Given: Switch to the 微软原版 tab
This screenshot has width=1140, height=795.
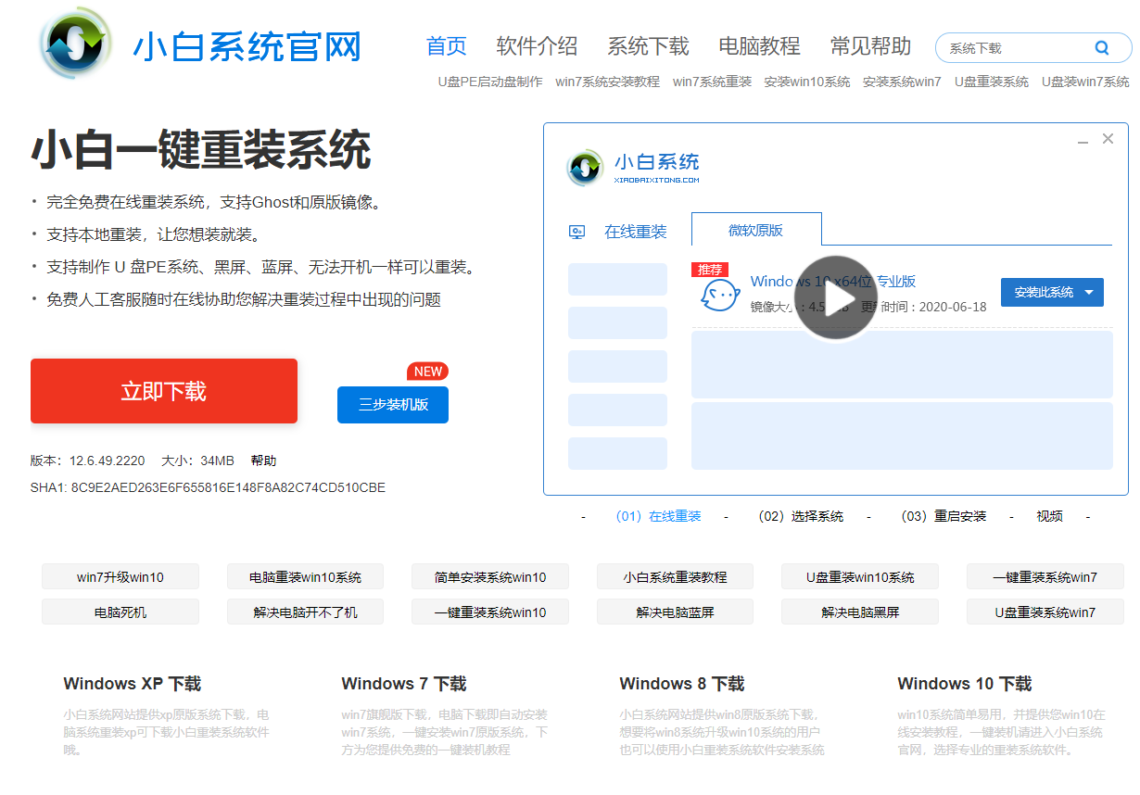Looking at the screenshot, I should tap(755, 231).
